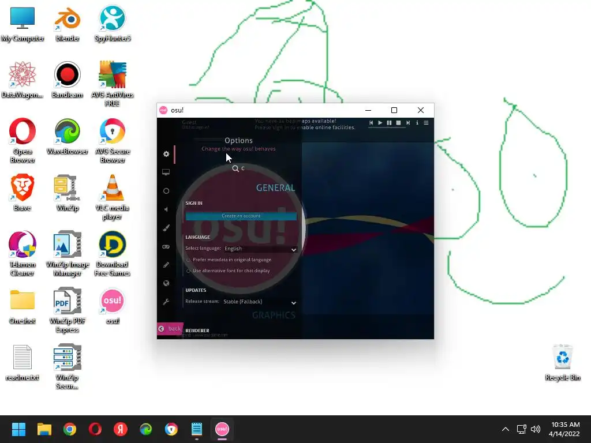Open the taskbar clock and date

point(564,429)
